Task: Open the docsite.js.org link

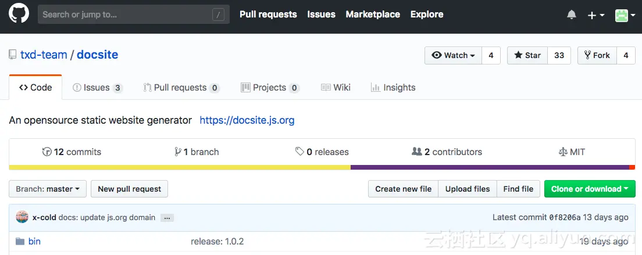Action: pyautogui.click(x=247, y=120)
